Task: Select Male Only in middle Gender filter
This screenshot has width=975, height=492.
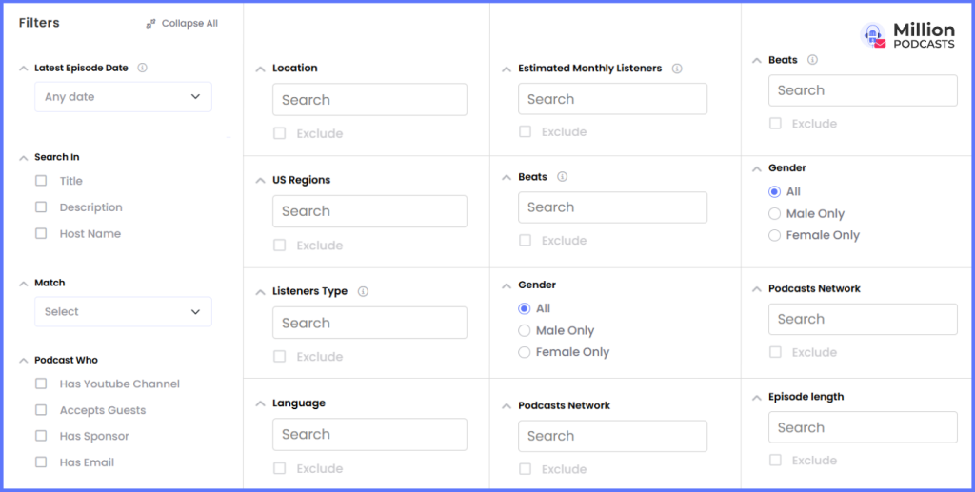Action: tap(525, 331)
